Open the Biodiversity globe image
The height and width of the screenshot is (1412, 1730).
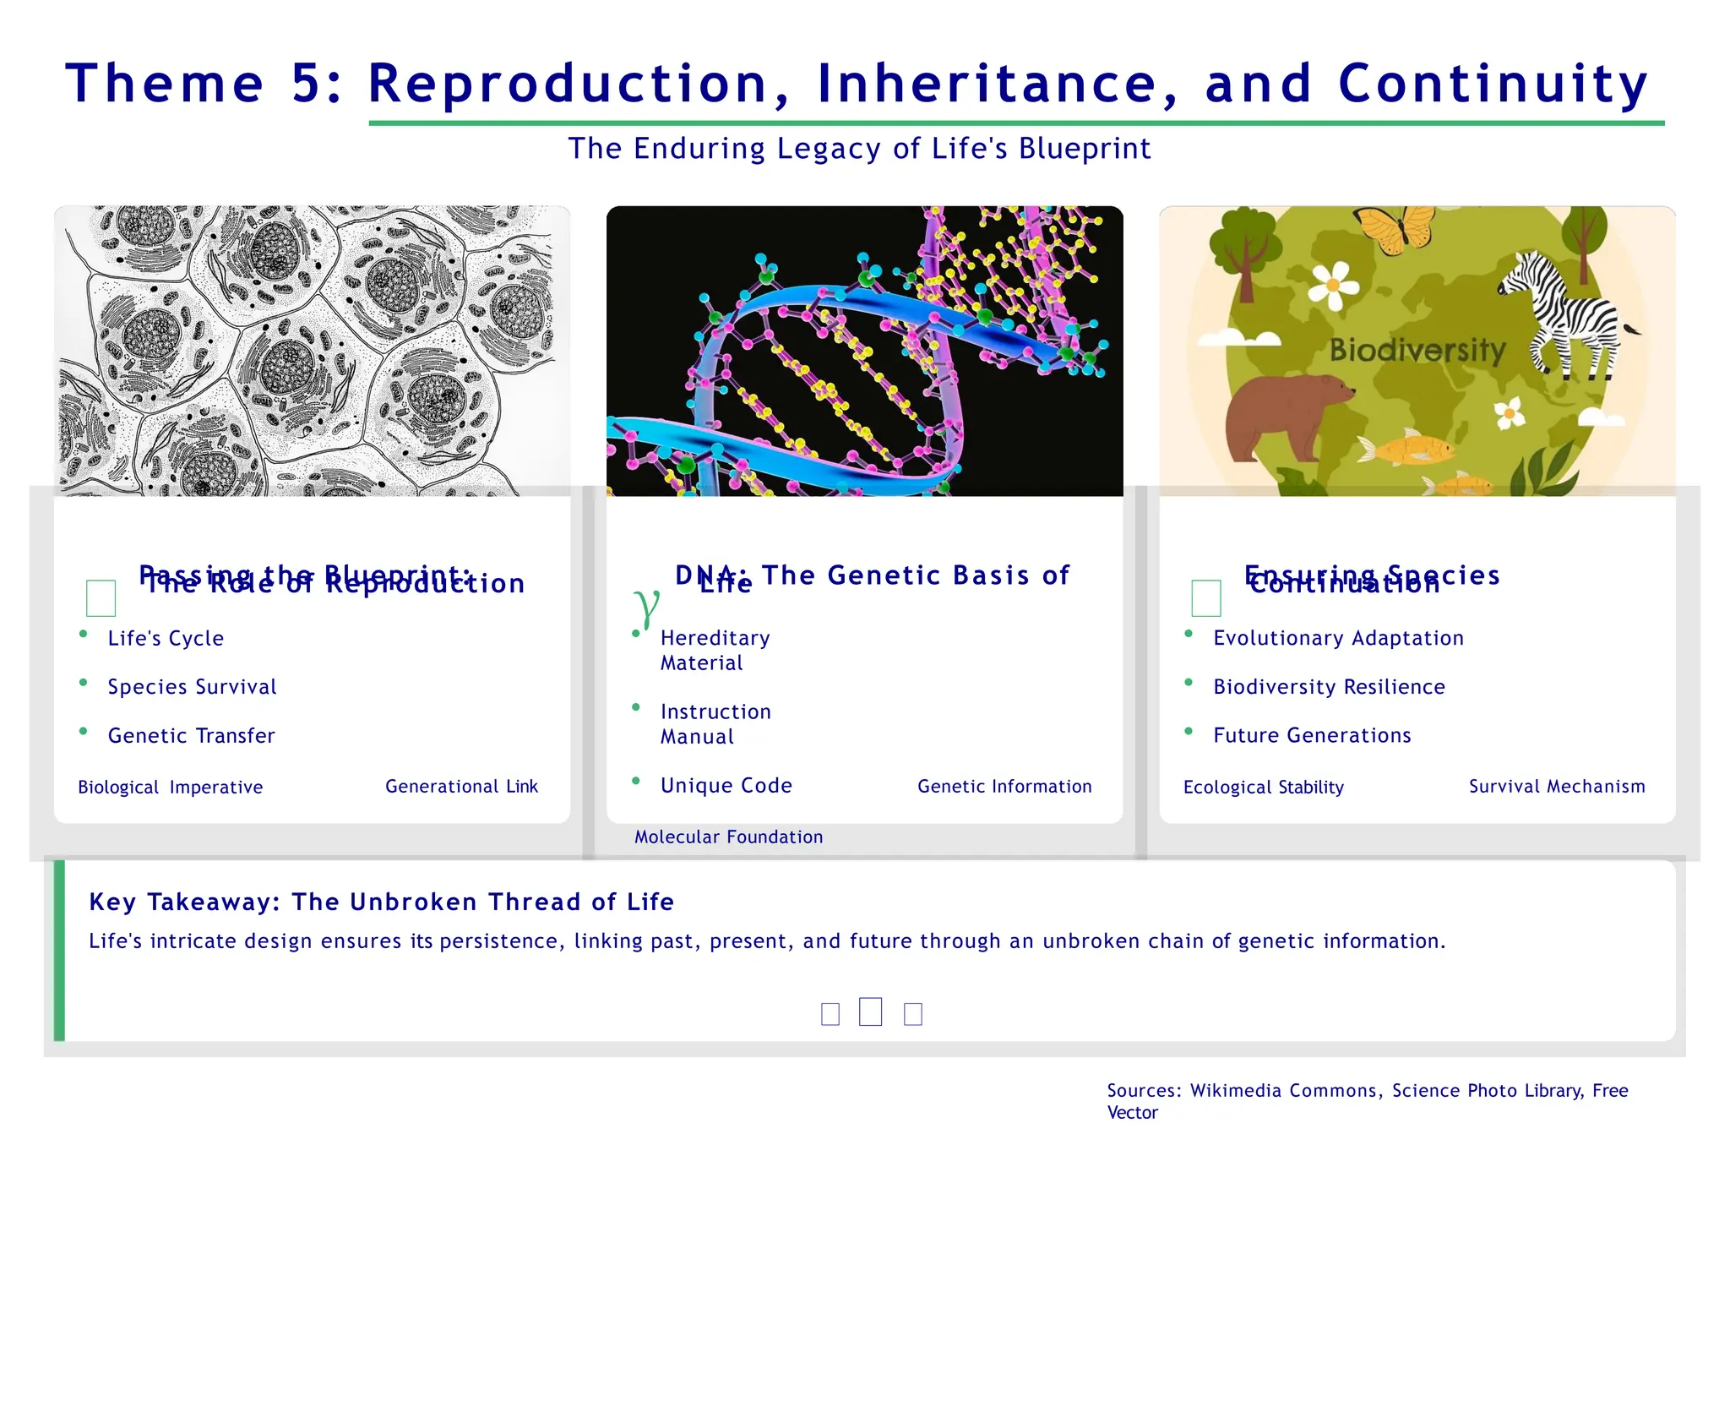[1417, 351]
